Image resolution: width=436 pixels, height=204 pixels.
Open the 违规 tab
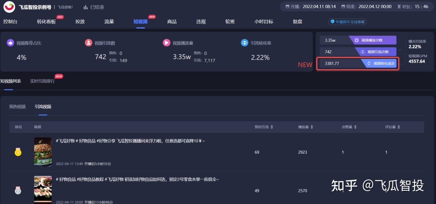[201, 22]
